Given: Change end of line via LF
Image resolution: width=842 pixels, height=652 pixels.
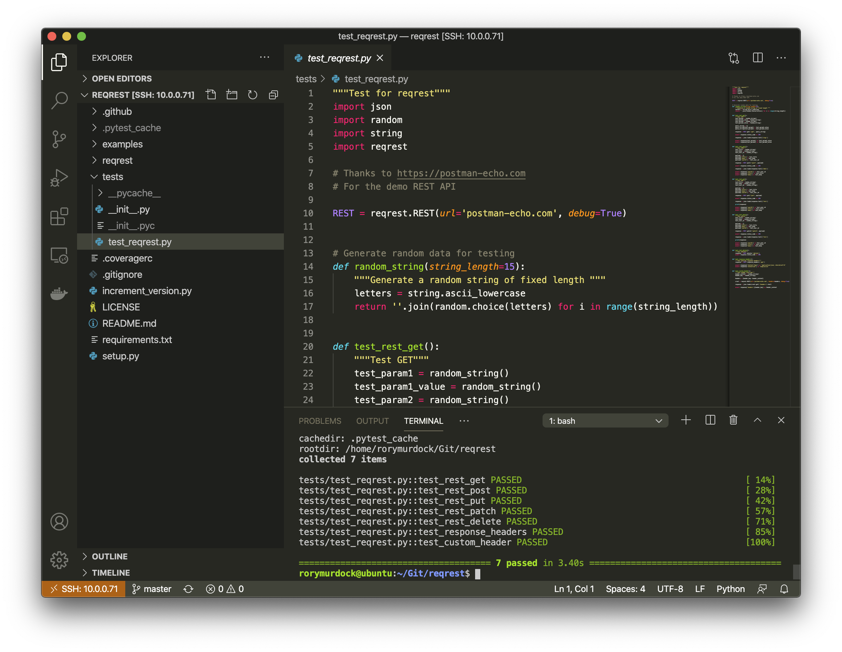Looking at the screenshot, I should [700, 589].
